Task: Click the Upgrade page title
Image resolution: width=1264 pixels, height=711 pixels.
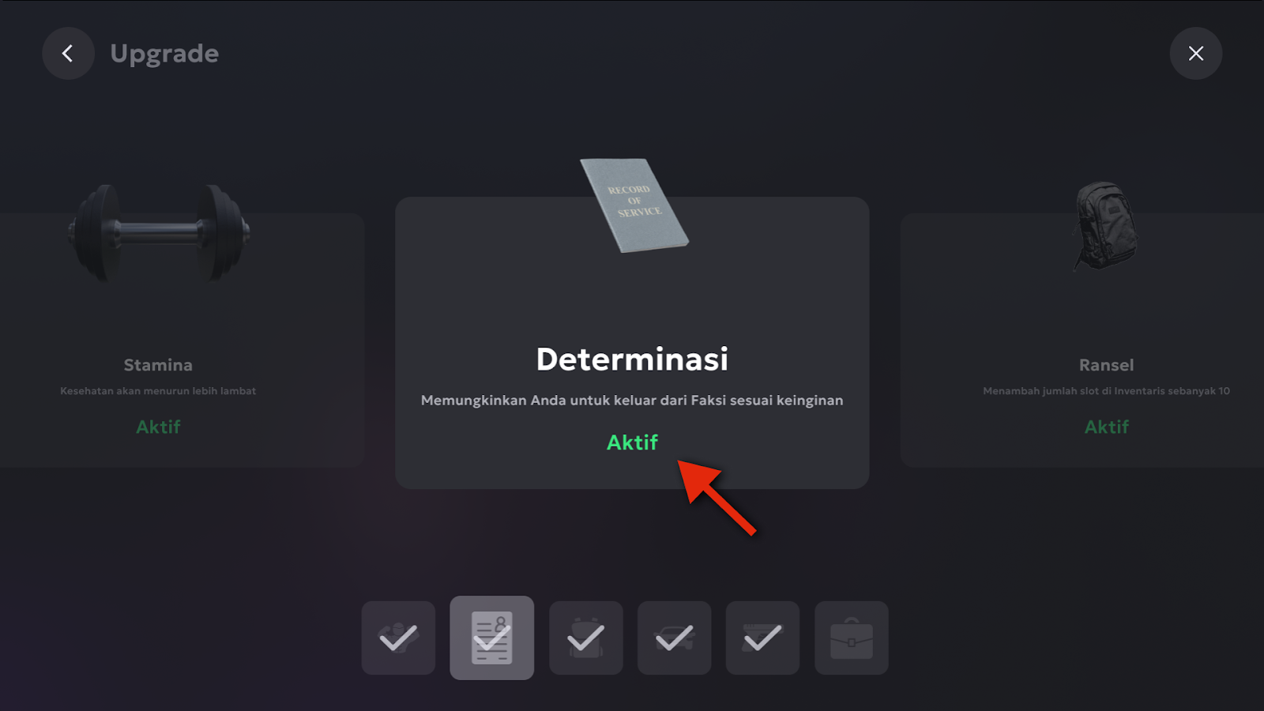Action: 164,54
